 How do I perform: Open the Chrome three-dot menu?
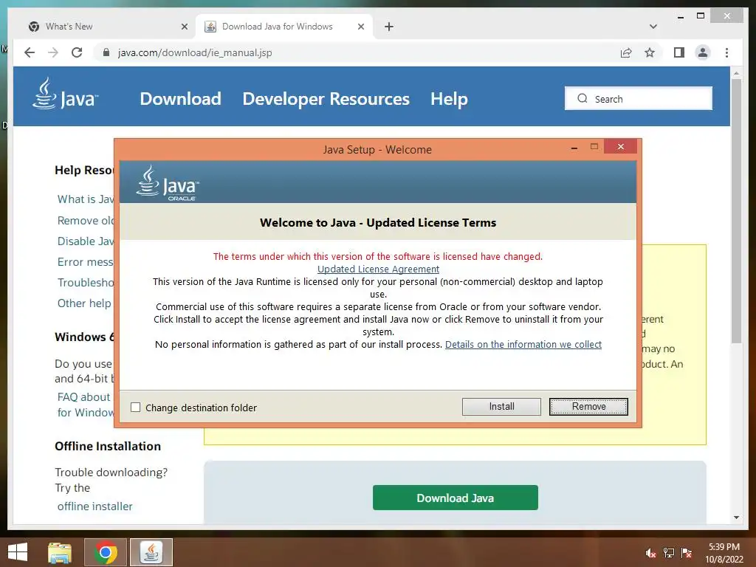pos(726,52)
